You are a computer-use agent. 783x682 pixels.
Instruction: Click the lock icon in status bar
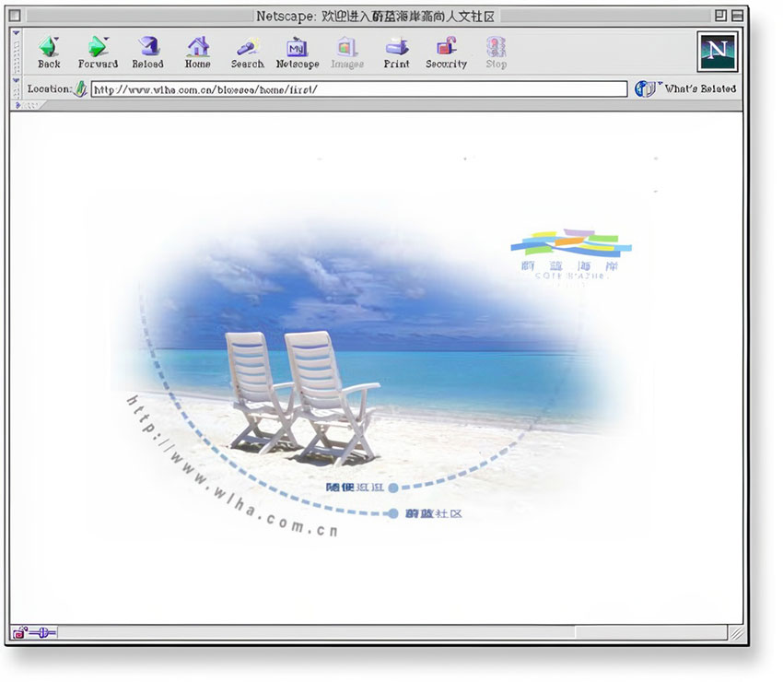click(20, 633)
